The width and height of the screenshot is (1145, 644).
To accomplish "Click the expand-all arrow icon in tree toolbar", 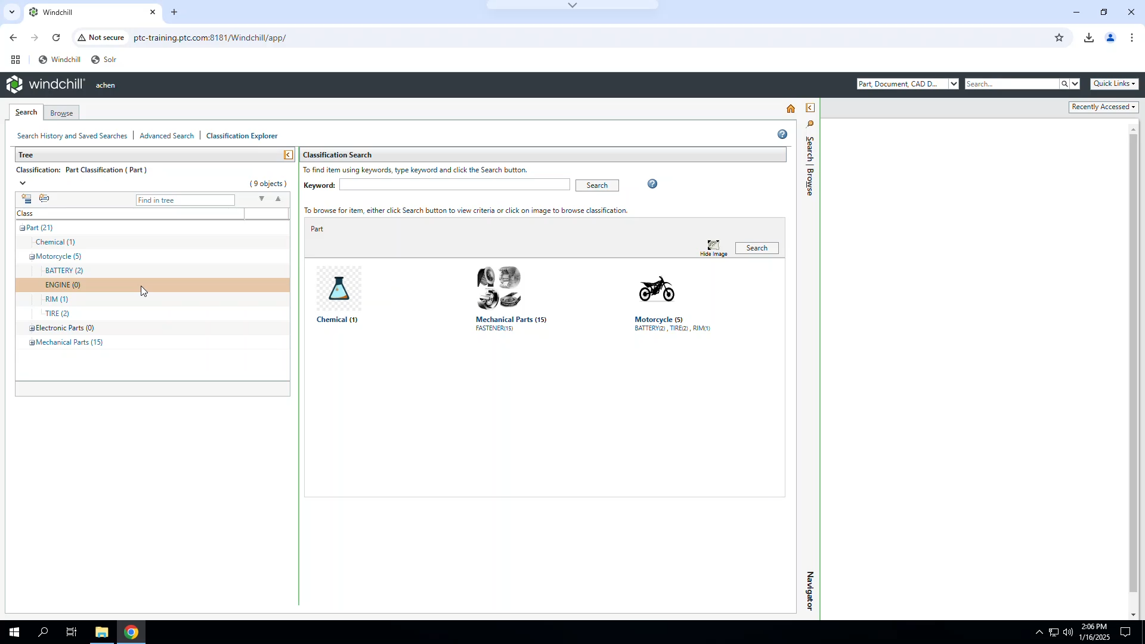I will [261, 199].
